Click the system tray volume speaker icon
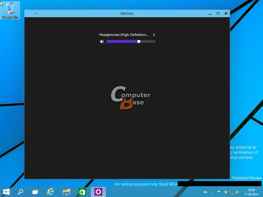The image size is (263, 197). point(238,192)
